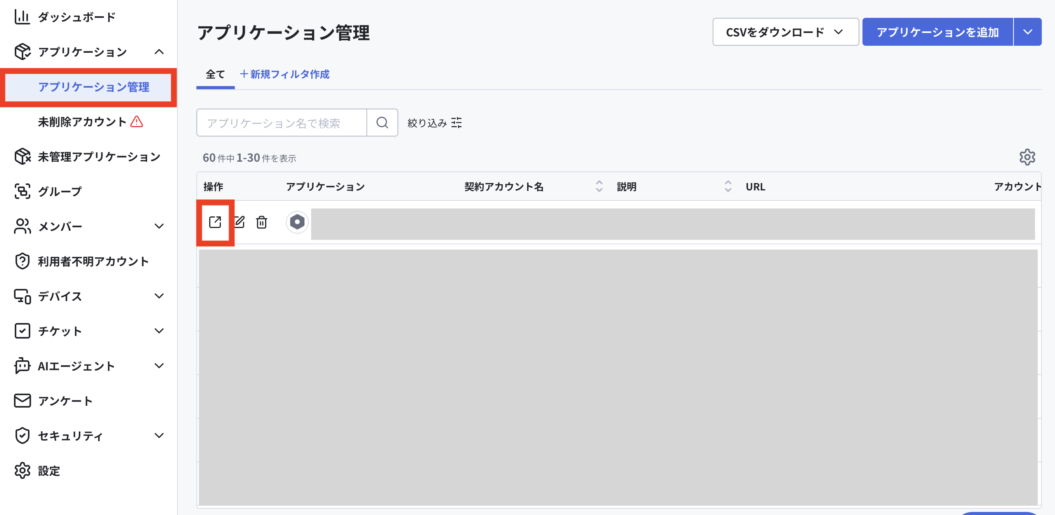Click the AIエージェント robot icon

(22, 366)
